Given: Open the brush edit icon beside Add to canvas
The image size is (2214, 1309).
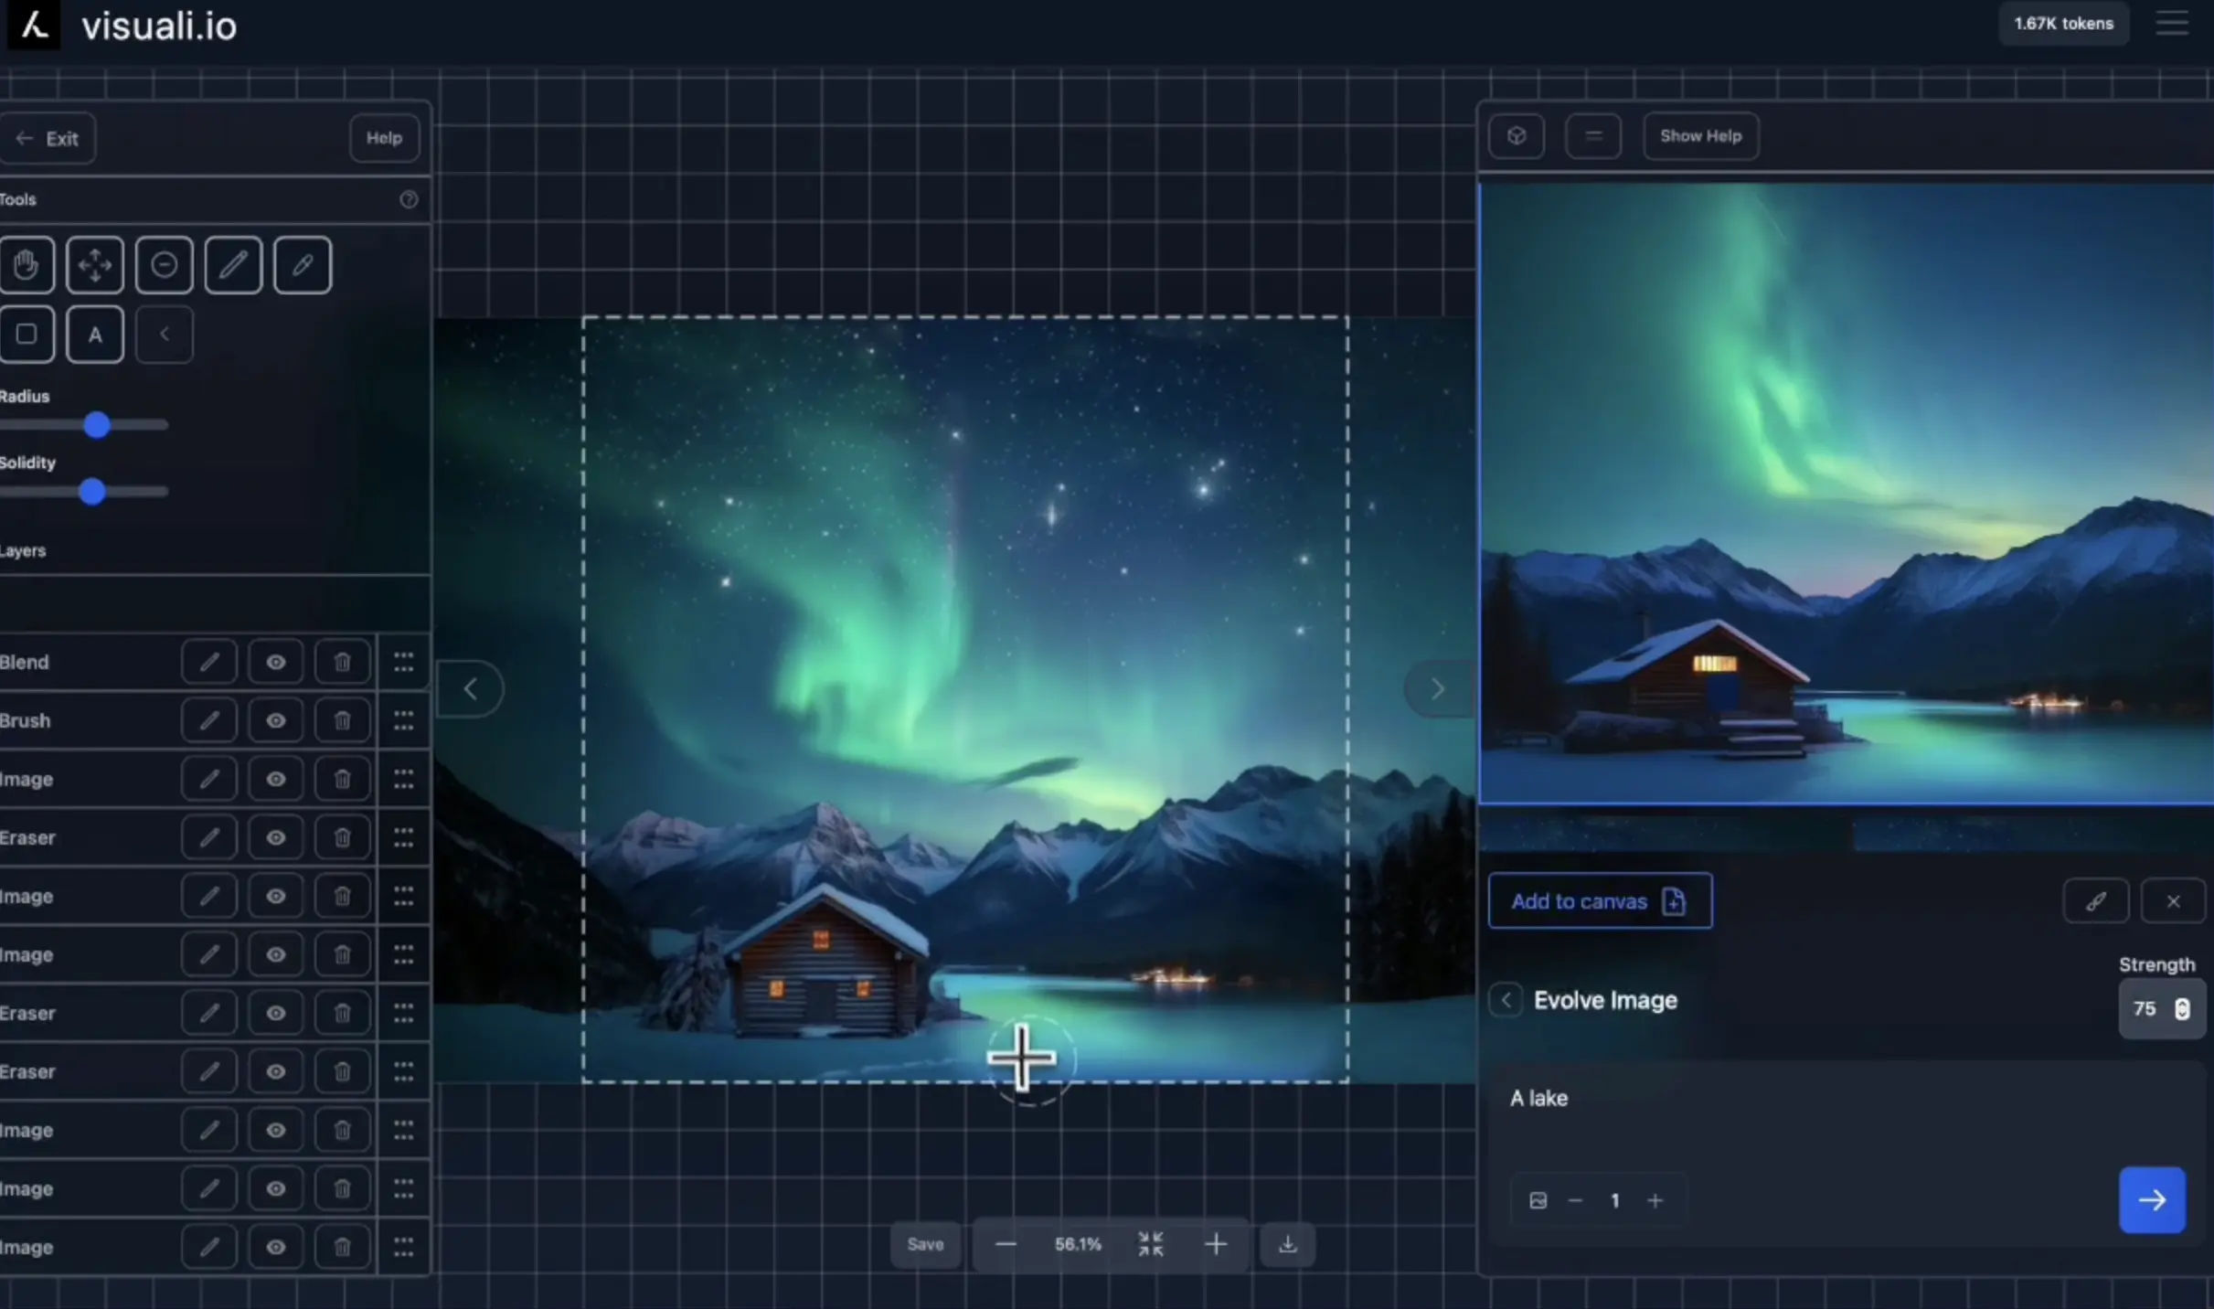Looking at the screenshot, I should (2096, 901).
